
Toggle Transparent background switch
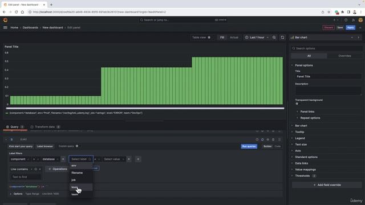point(297,104)
